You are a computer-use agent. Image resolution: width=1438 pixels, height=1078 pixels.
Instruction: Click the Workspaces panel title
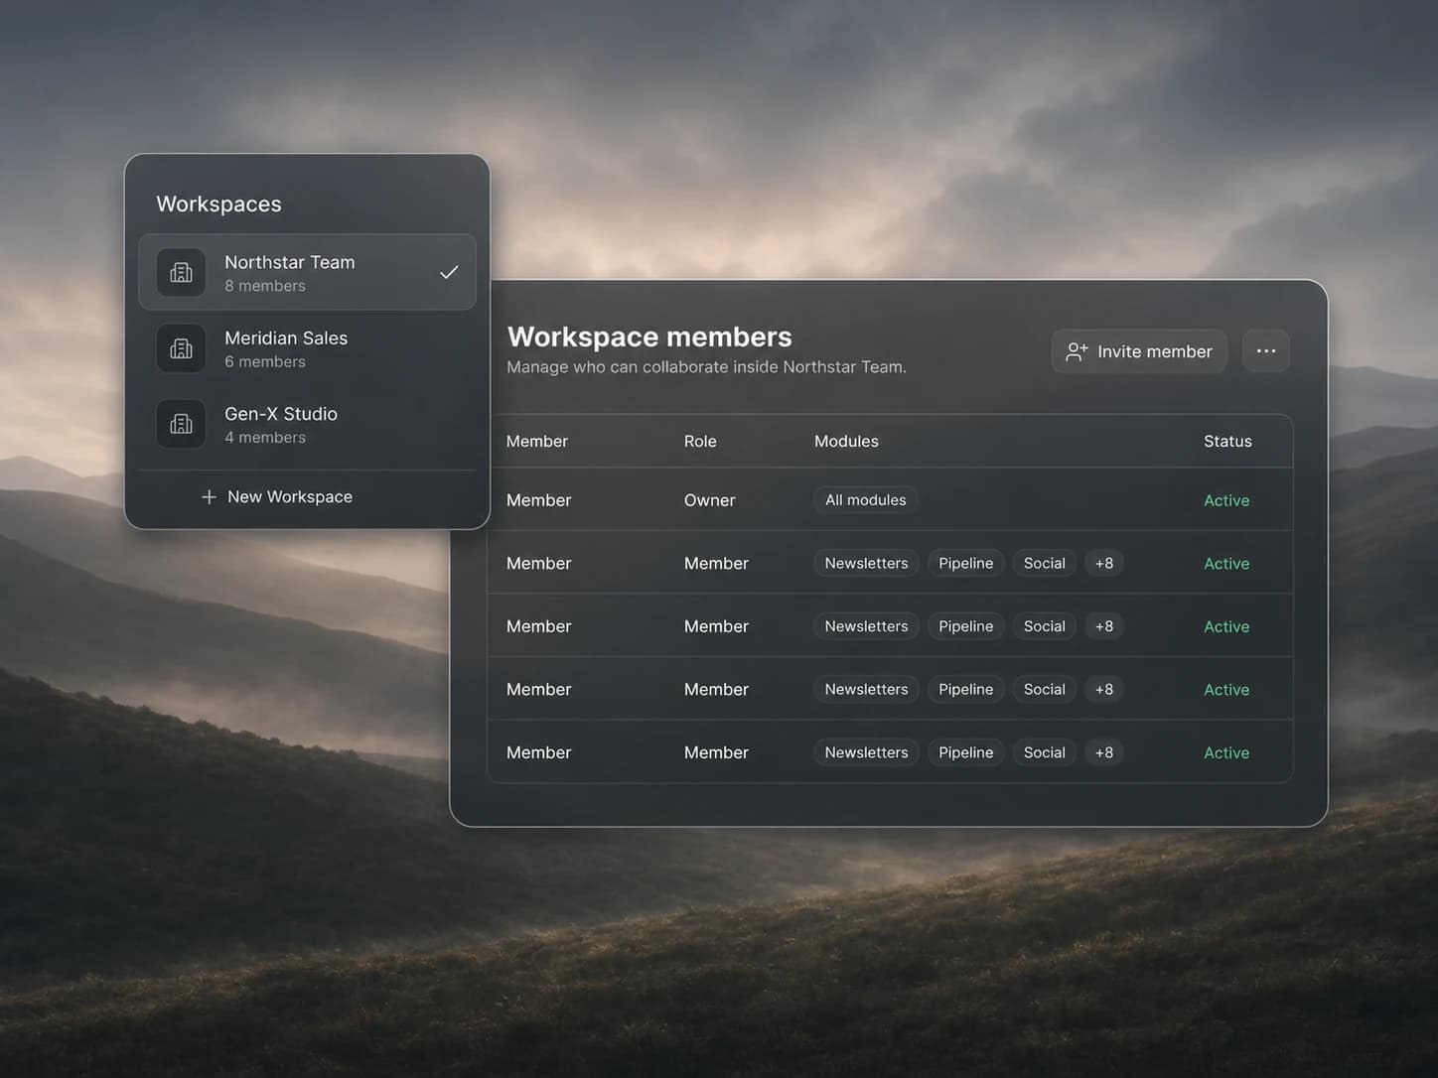tap(218, 203)
